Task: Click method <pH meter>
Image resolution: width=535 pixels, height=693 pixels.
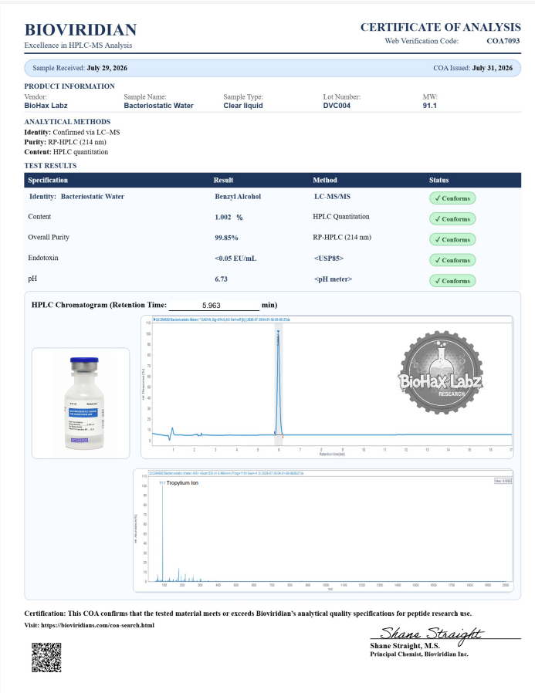Action: pos(333,279)
